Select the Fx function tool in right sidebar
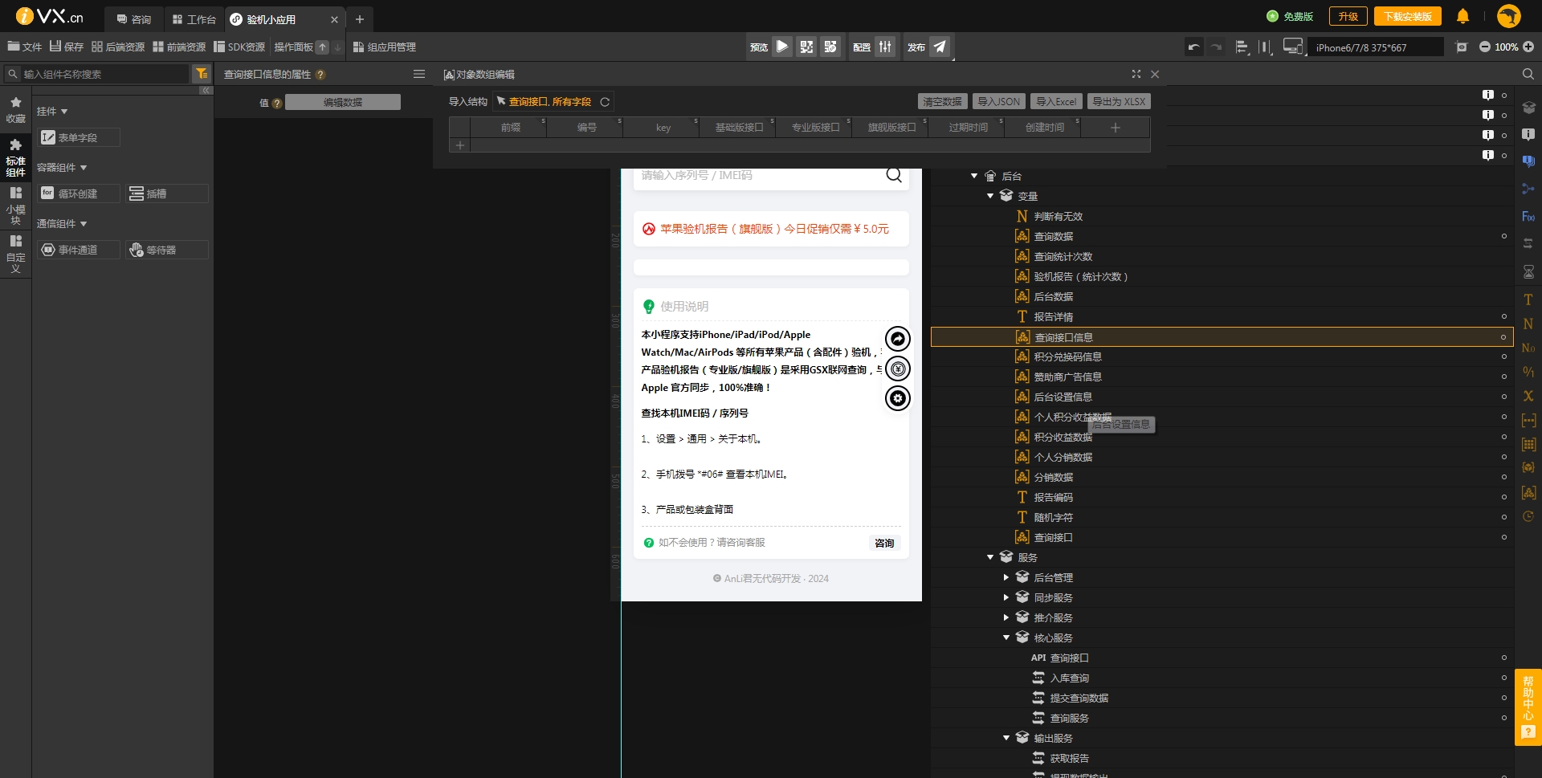Screen dimensions: 1542x778 coord(1528,217)
